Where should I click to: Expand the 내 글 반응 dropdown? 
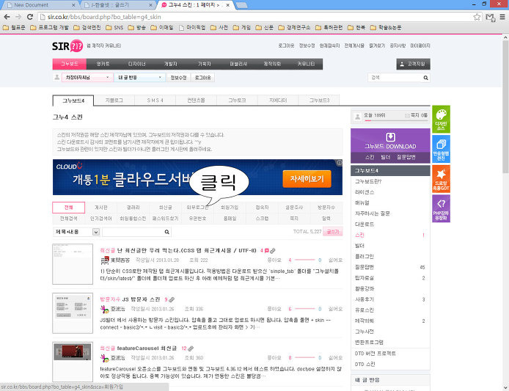click(139, 78)
